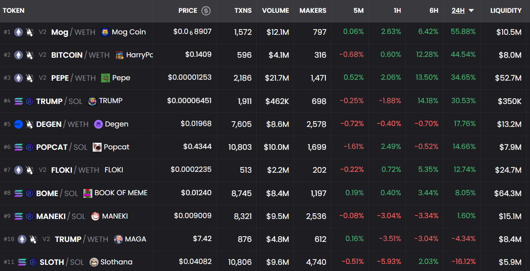Sort by the MAKERS column header
This screenshot has height=271, width=530.
[313, 11]
